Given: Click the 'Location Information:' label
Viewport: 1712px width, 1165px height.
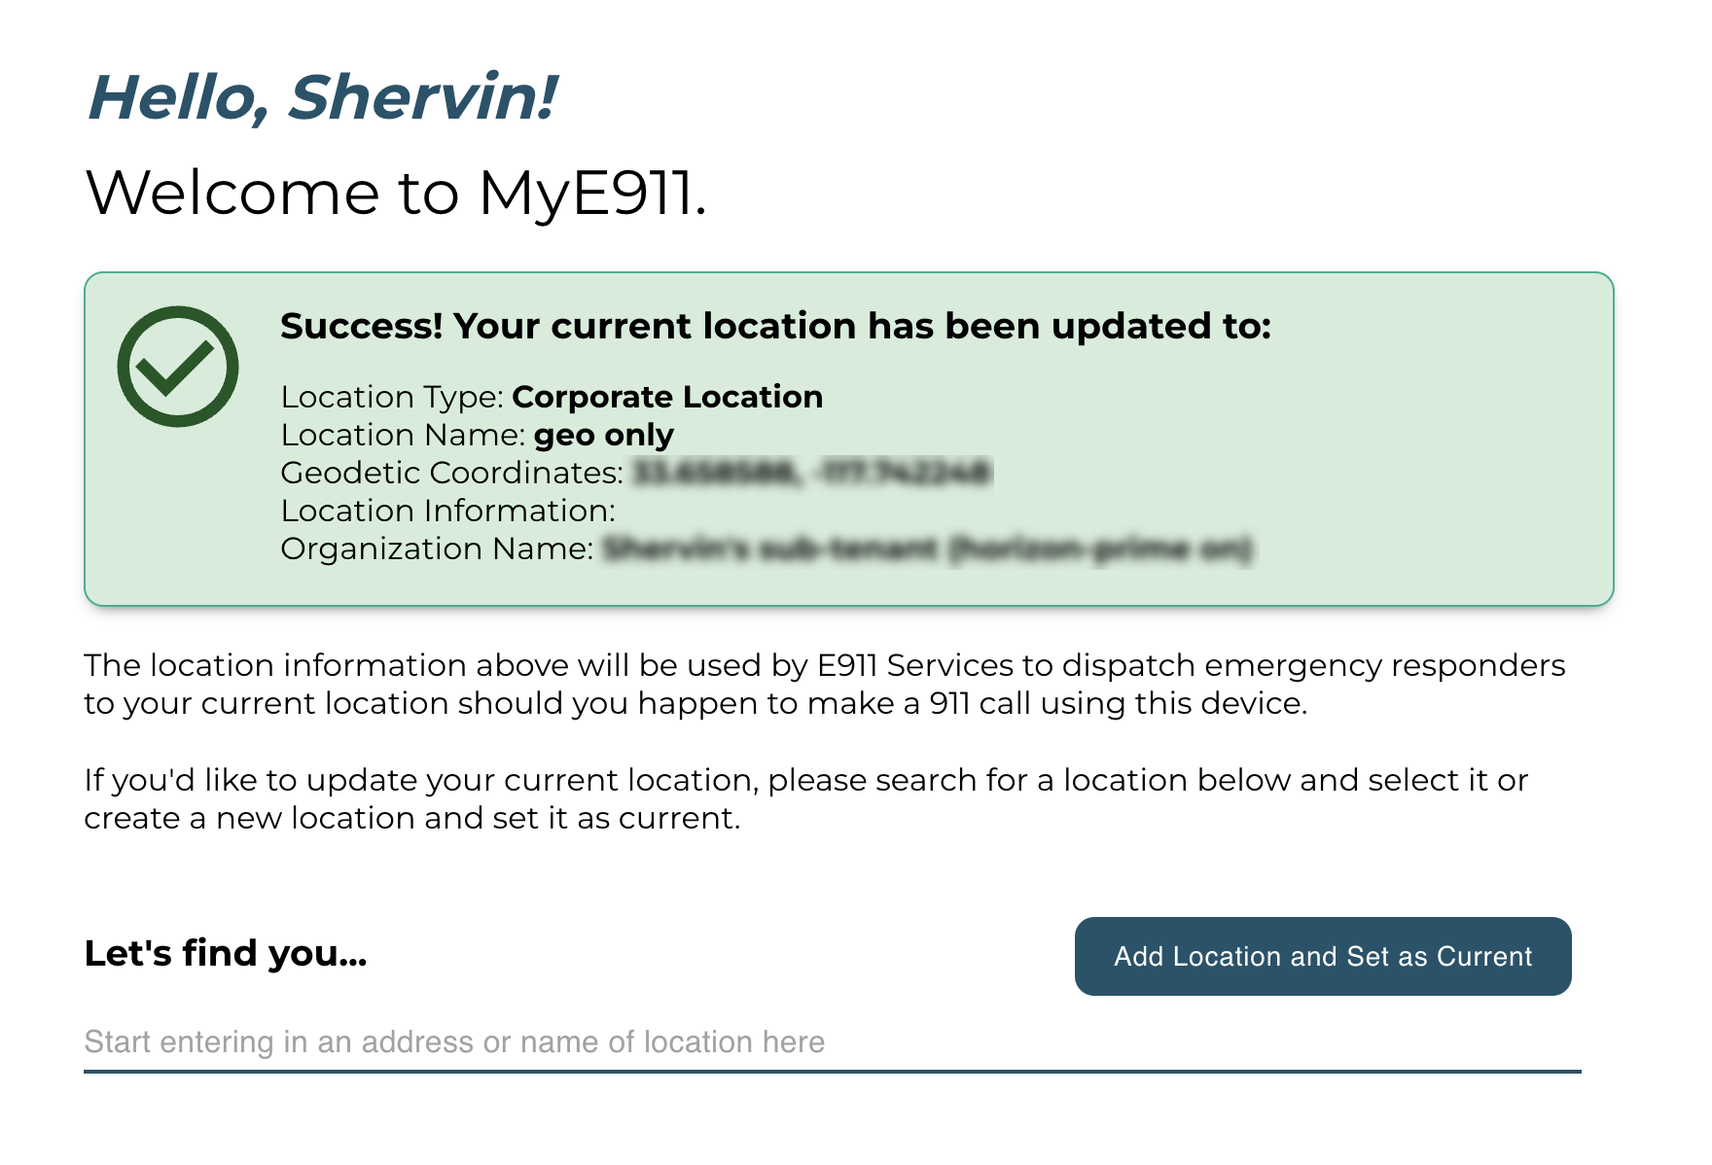Looking at the screenshot, I should pyautogui.click(x=448, y=511).
